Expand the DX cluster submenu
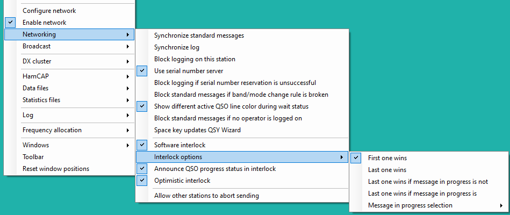Viewport: 510px width, 215px height. tap(69, 61)
